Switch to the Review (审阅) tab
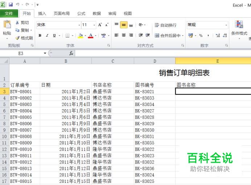Image resolution: width=251 pixels, height=185 pixels. point(112,13)
